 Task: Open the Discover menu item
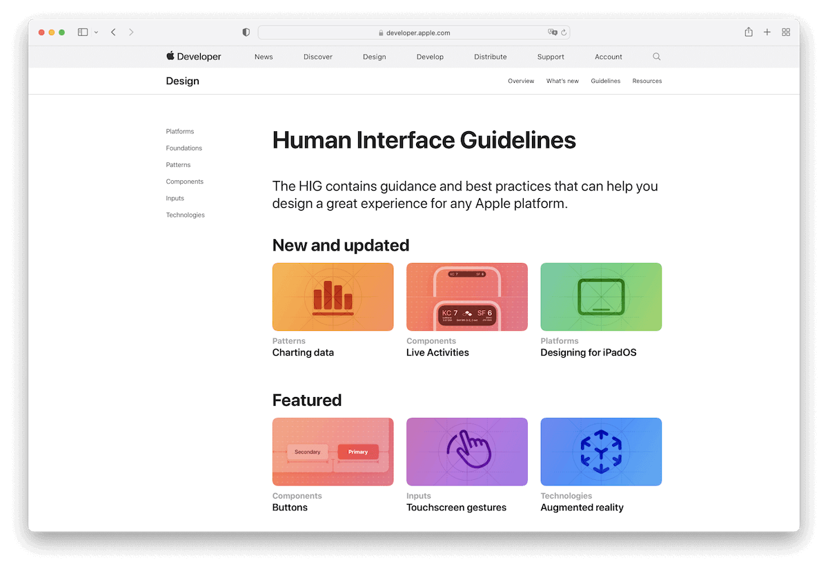tap(317, 57)
